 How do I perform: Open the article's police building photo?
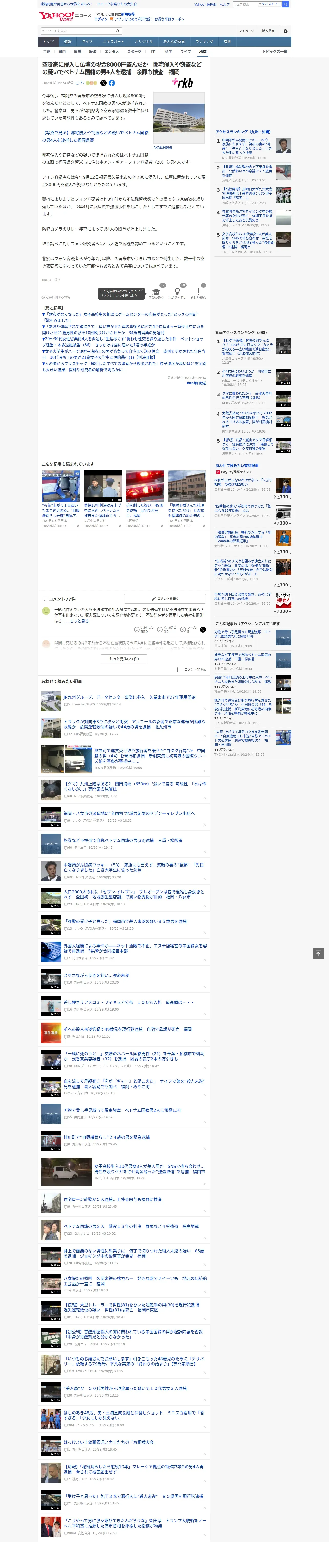(x=179, y=118)
